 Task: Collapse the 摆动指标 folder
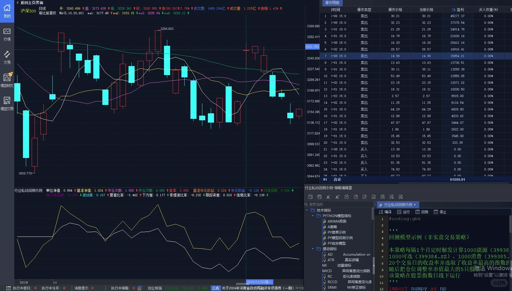313,249
